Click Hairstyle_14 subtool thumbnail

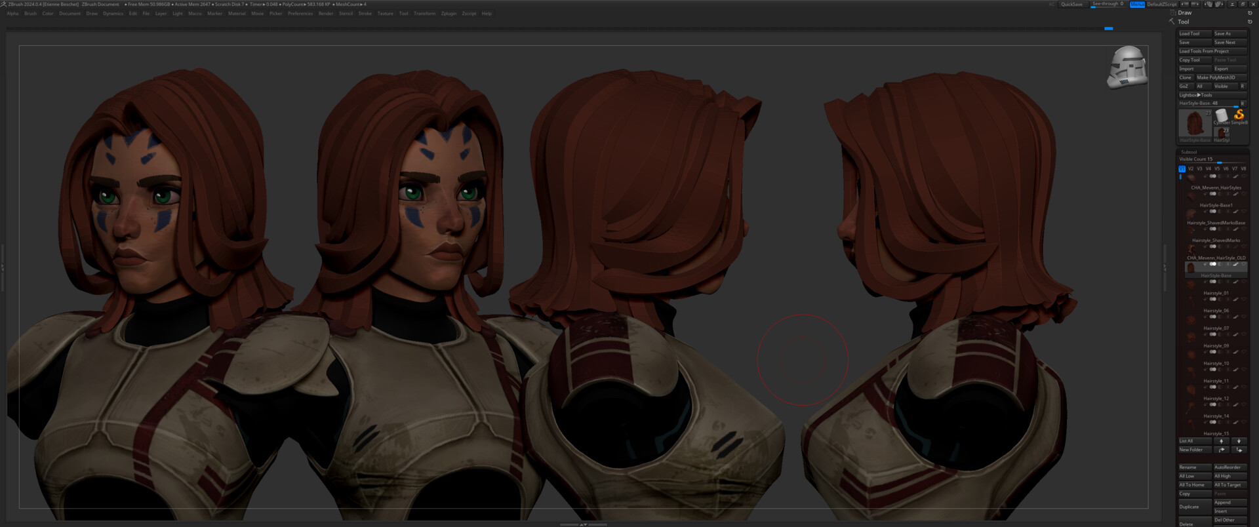point(1191,408)
